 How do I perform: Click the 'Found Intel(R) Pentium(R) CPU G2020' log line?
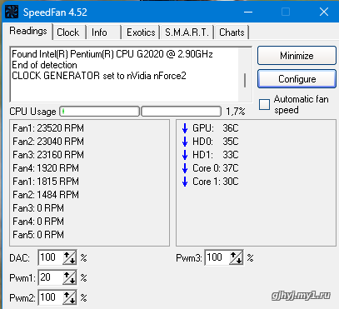point(112,54)
